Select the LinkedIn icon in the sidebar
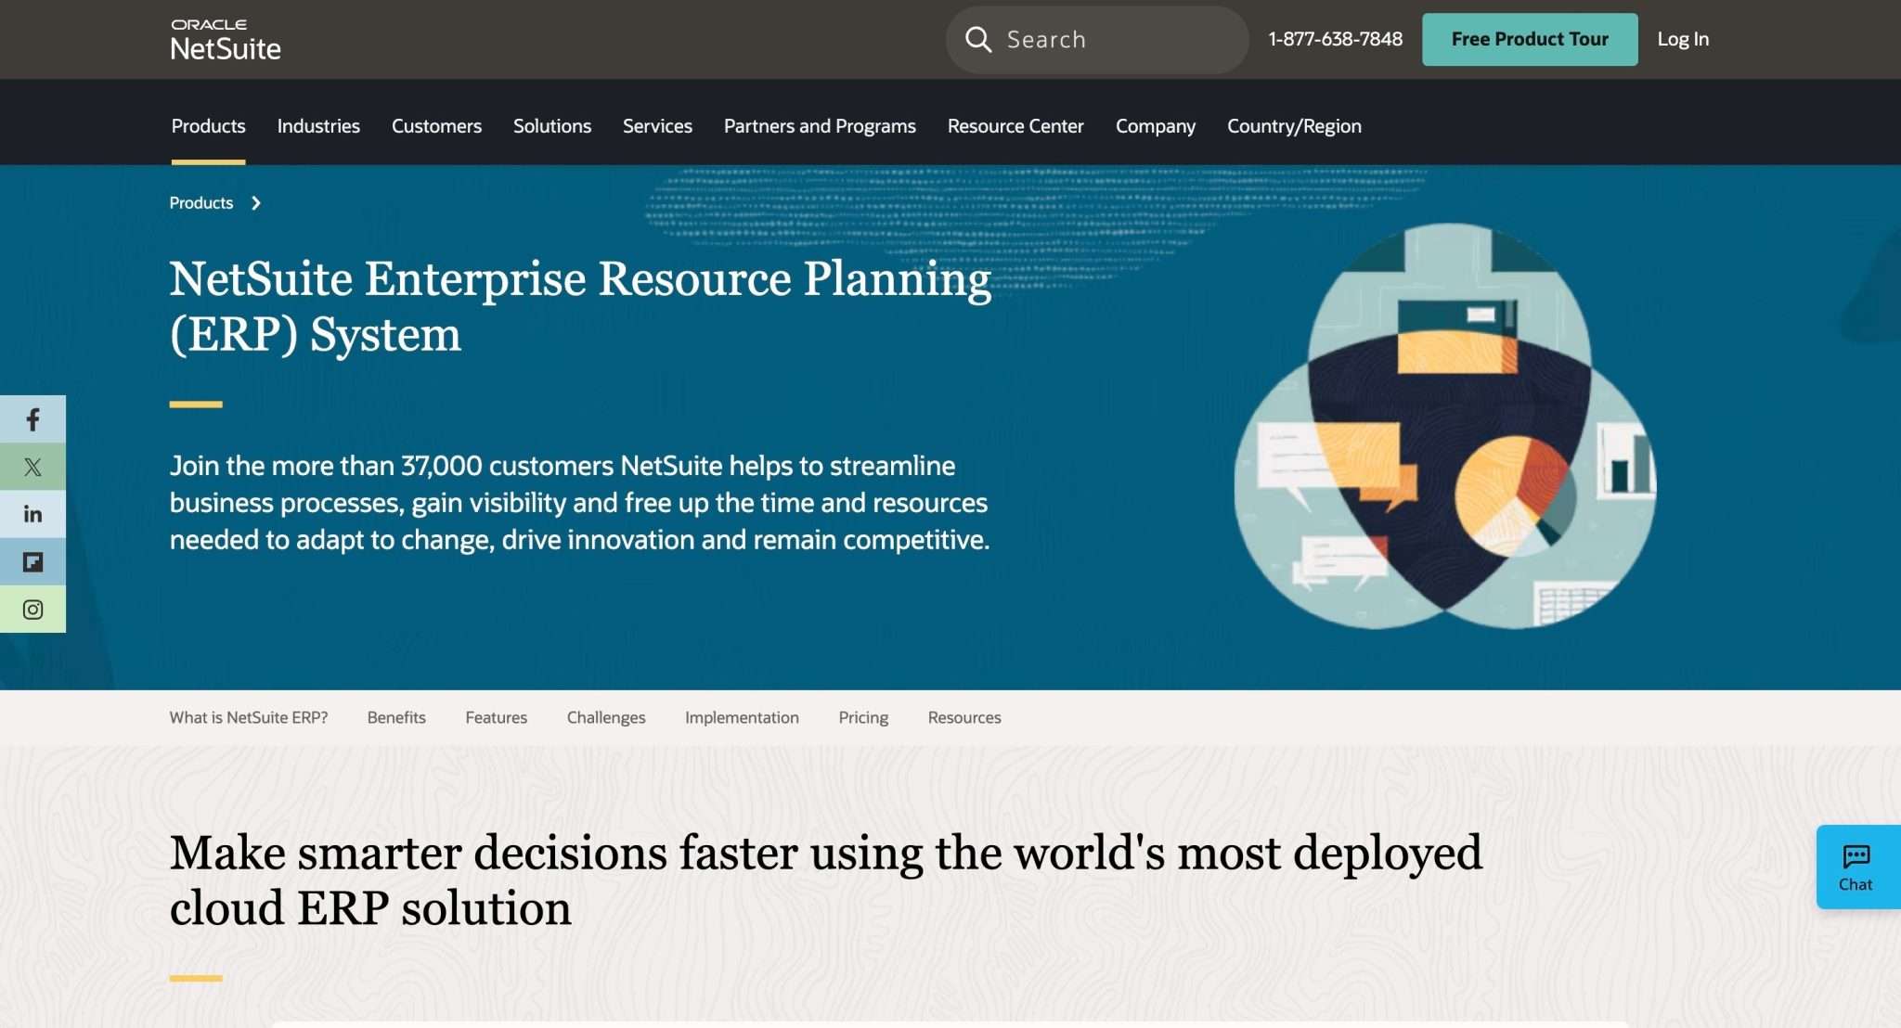1901x1028 pixels. [32, 514]
